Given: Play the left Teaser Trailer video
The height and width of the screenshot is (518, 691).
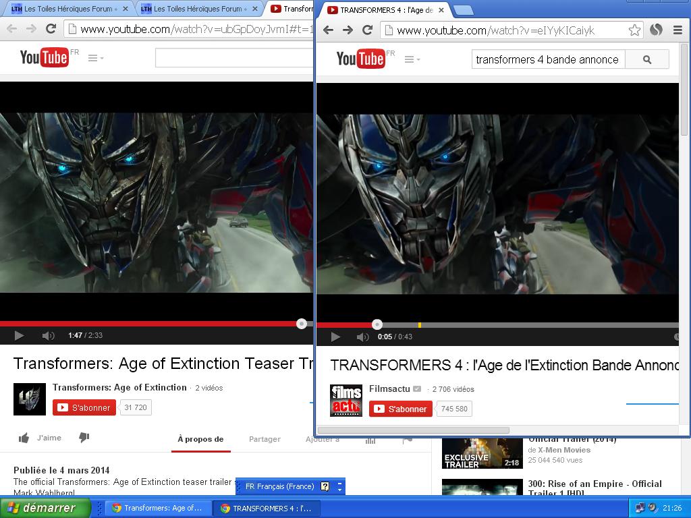Looking at the screenshot, I should click(x=19, y=336).
